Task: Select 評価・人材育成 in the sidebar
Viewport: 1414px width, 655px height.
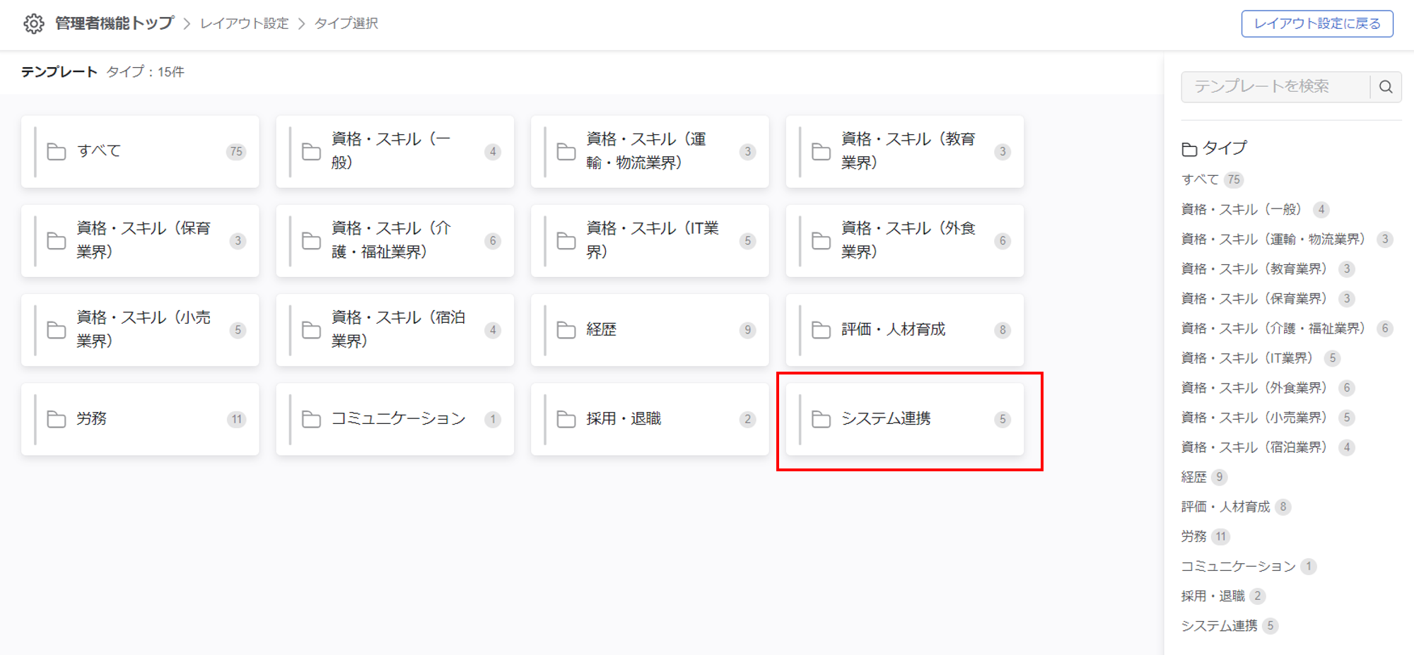Action: point(1227,506)
